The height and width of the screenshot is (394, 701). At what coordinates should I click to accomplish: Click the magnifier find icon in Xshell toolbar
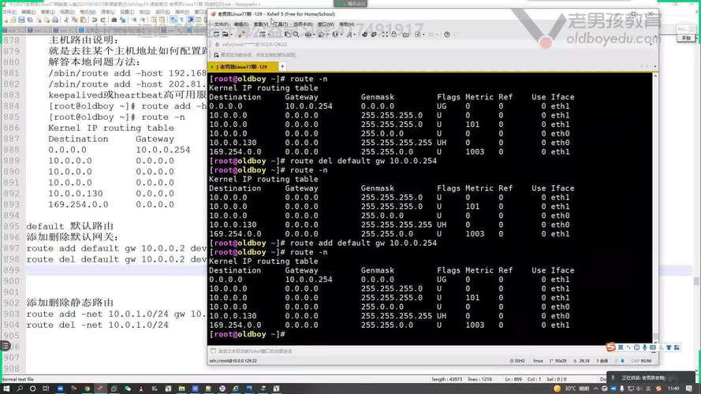pyautogui.click(x=296, y=35)
